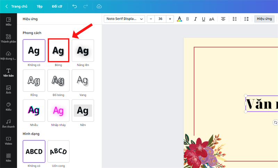Toggle bold formatting
Screen dimensions: 278x168
click(x=187, y=19)
